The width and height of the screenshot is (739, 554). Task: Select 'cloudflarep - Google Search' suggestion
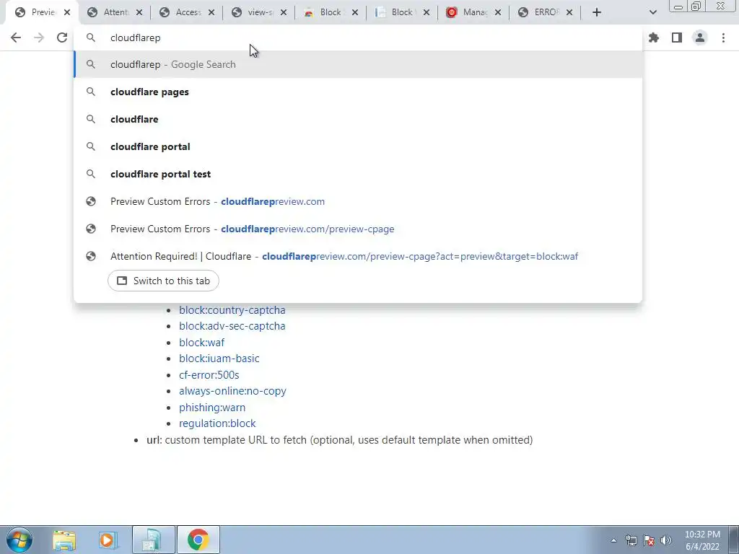(358, 64)
